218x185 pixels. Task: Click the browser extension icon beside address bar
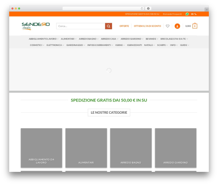click(148, 8)
